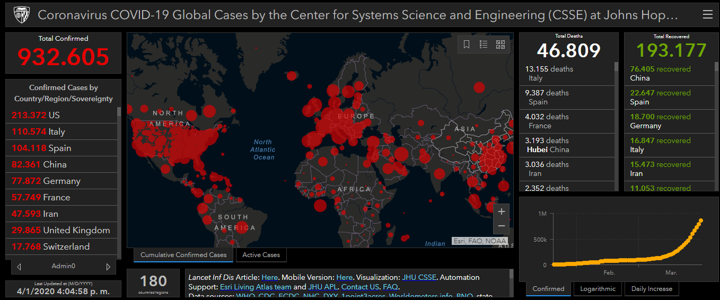The width and height of the screenshot is (720, 300).
Task: Click the Last Updated timestamp
Action: [63, 291]
